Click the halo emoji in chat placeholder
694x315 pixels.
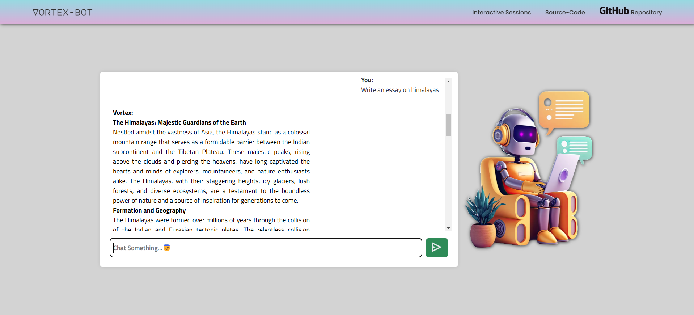(x=167, y=248)
